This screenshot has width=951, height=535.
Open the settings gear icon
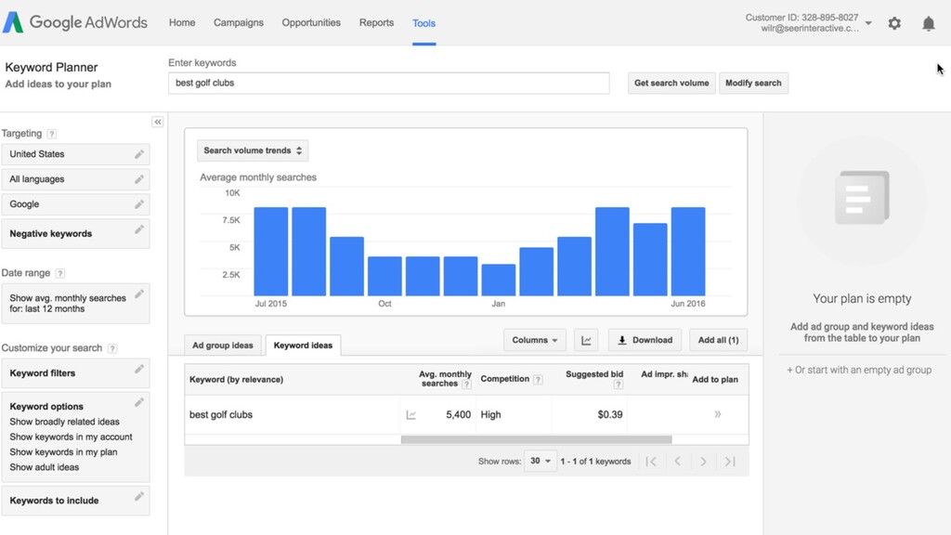pyautogui.click(x=894, y=23)
